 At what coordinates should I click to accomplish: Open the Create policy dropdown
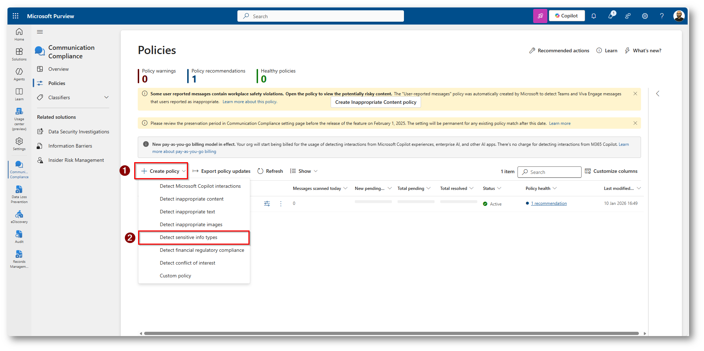click(162, 171)
